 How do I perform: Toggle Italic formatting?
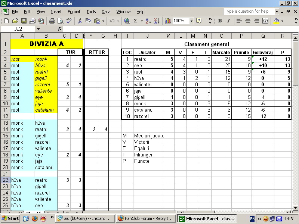point(228,21)
